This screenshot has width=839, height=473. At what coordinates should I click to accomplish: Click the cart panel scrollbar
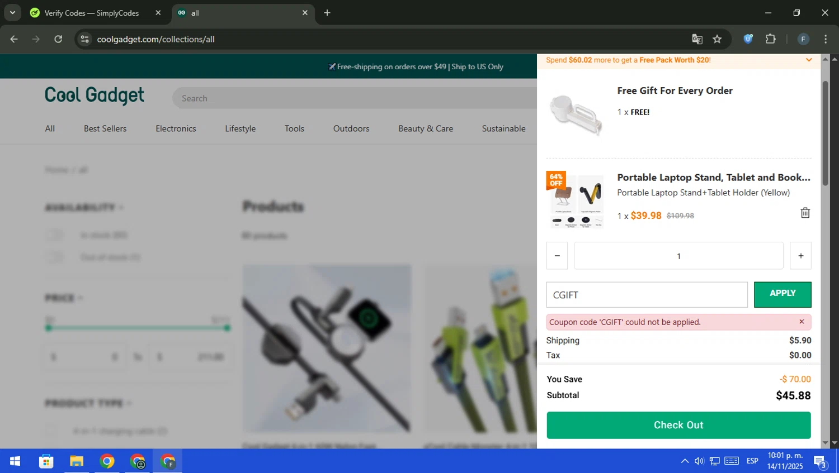point(826,133)
